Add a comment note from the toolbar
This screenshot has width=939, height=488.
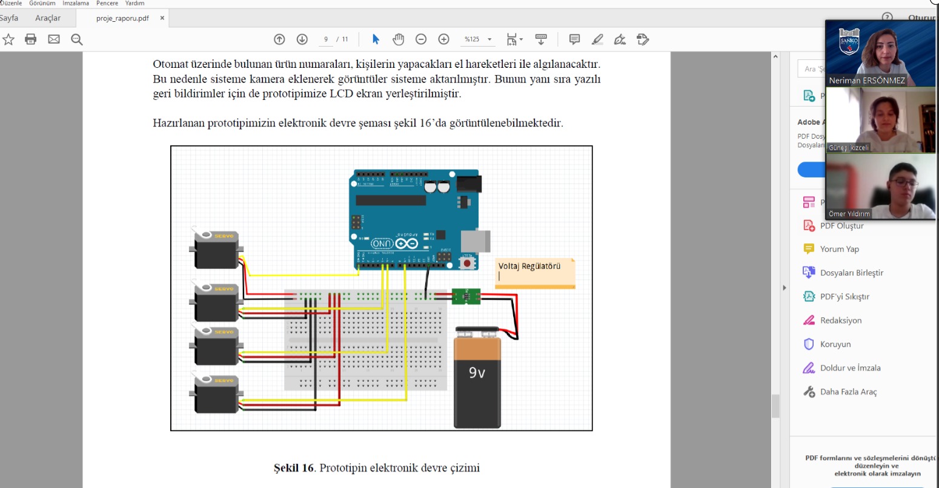[574, 39]
